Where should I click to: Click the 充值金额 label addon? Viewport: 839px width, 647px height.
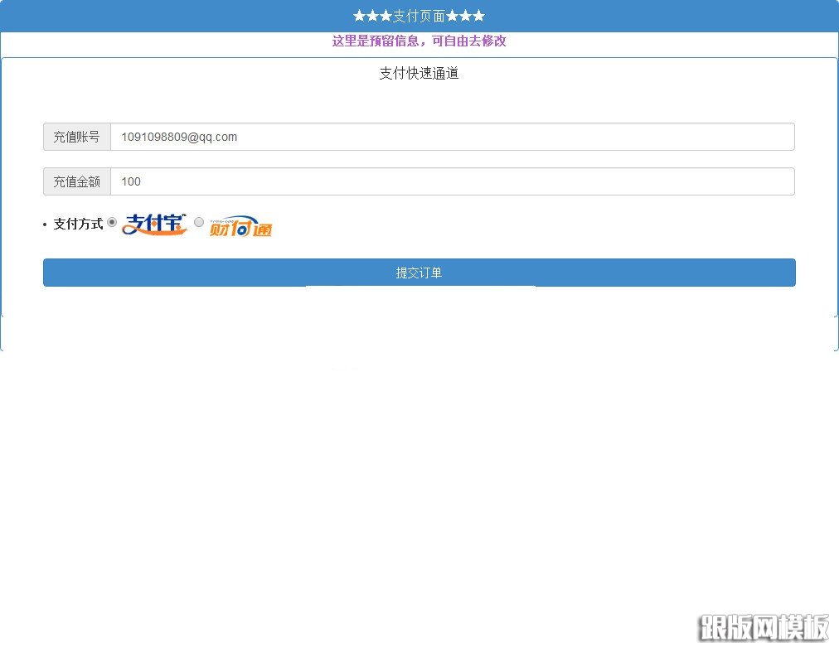point(76,181)
